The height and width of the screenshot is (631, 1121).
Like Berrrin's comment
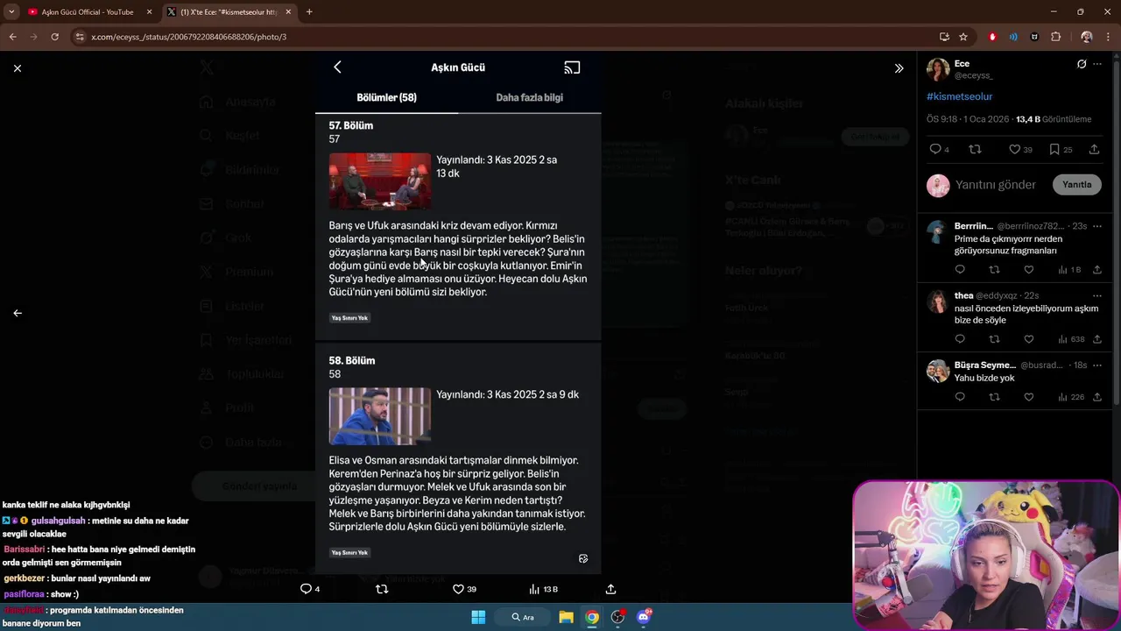click(x=1029, y=270)
